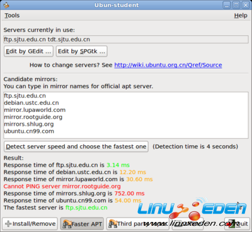Click the 30.60 ms response time result
This screenshot has height=232, width=252.
pos(139,179)
